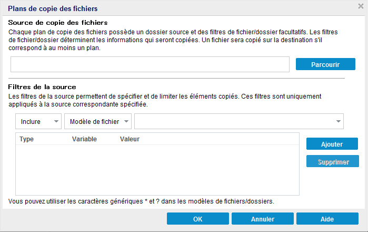368x232 pixels.
Task: Sort by the Variable column header
Action: tap(84, 139)
